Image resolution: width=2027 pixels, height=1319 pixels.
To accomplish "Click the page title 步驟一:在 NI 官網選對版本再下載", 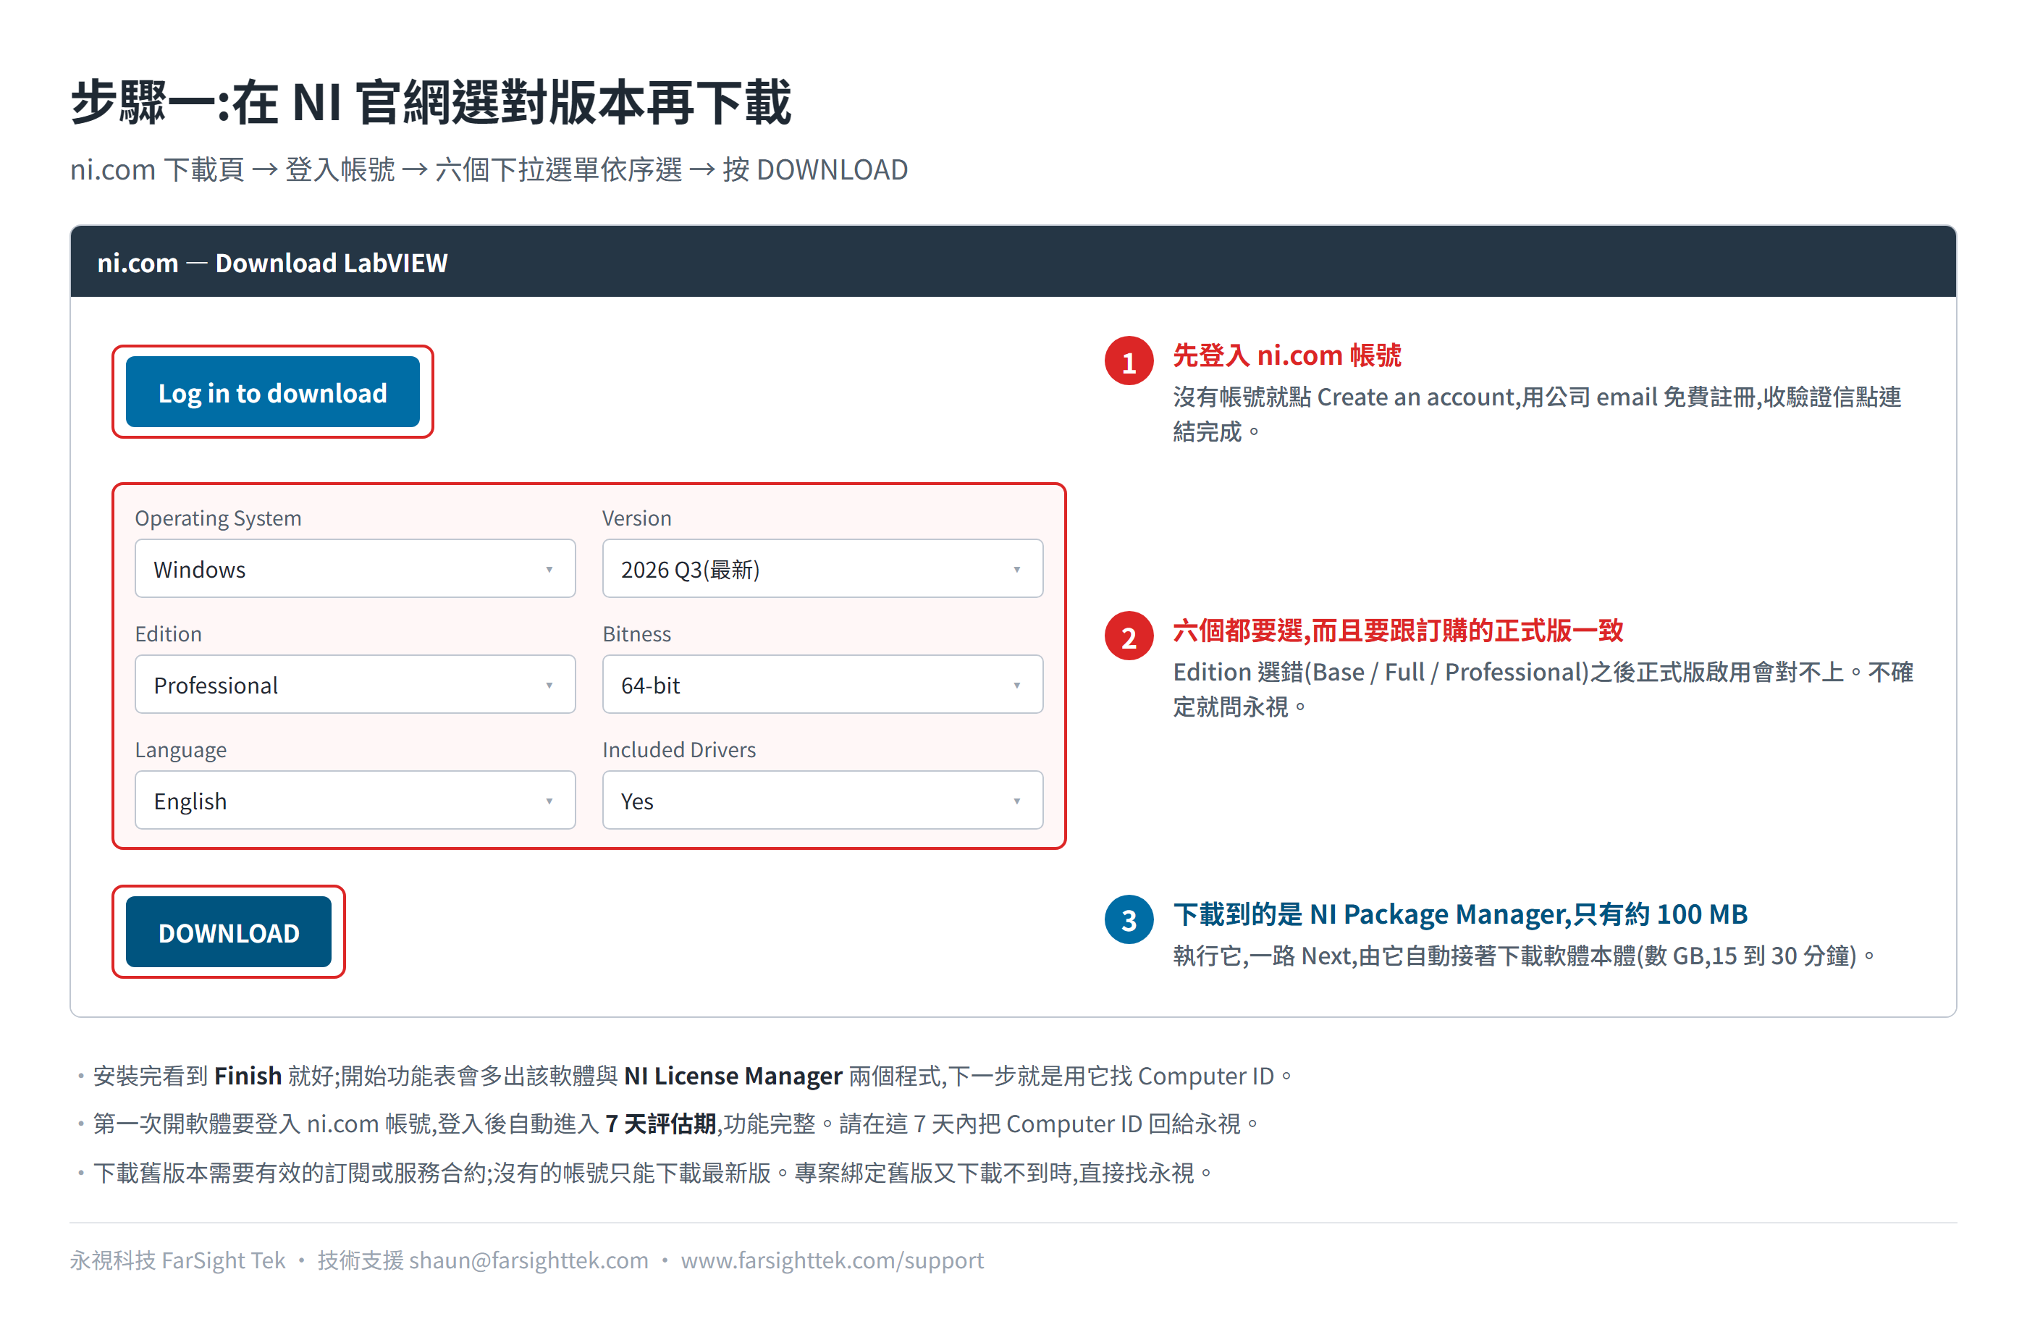I will pyautogui.click(x=431, y=102).
